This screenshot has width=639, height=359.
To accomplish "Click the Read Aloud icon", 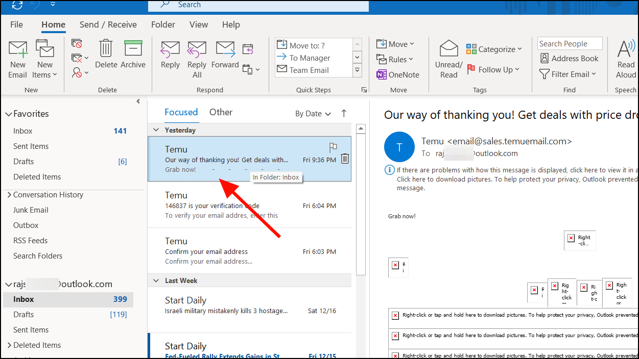I will coord(626,49).
